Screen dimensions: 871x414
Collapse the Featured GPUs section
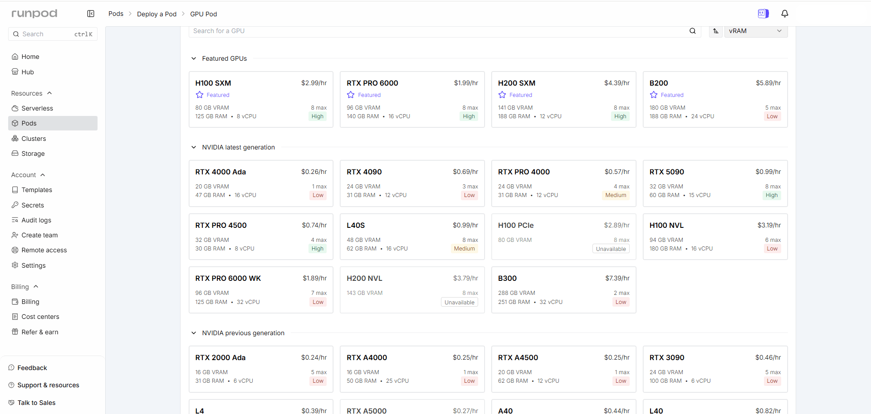(194, 58)
